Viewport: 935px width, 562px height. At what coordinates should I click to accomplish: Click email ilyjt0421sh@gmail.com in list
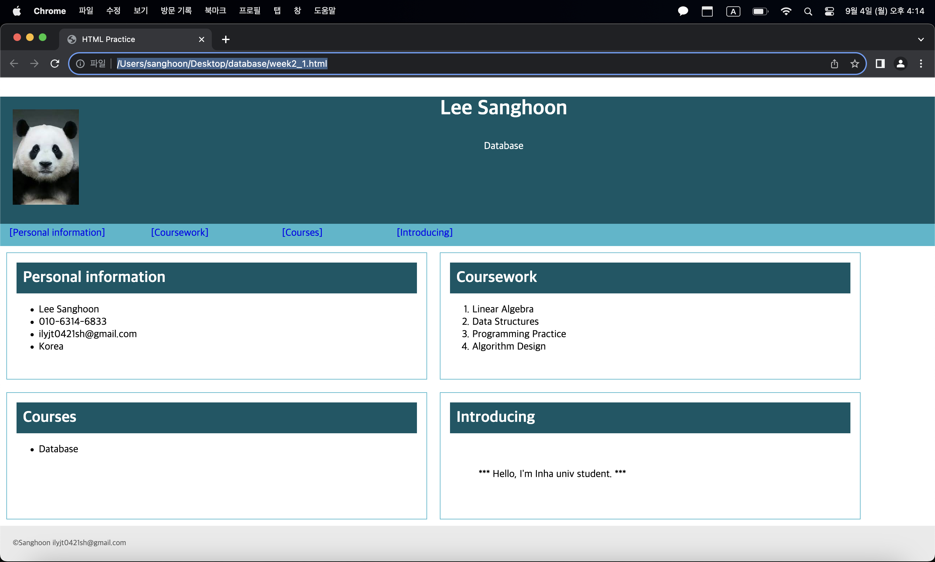click(x=88, y=334)
